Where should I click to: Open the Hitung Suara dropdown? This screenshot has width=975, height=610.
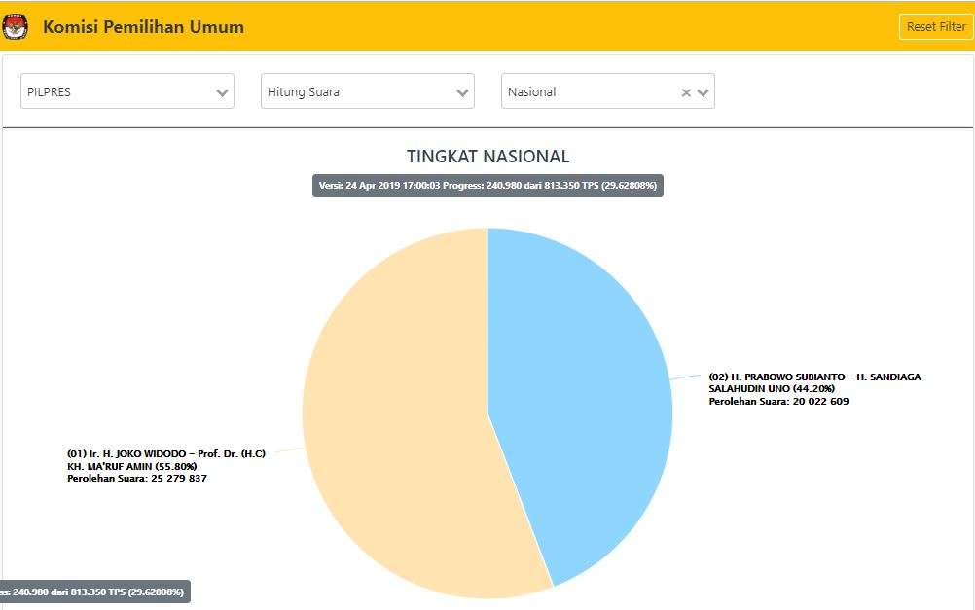[368, 91]
